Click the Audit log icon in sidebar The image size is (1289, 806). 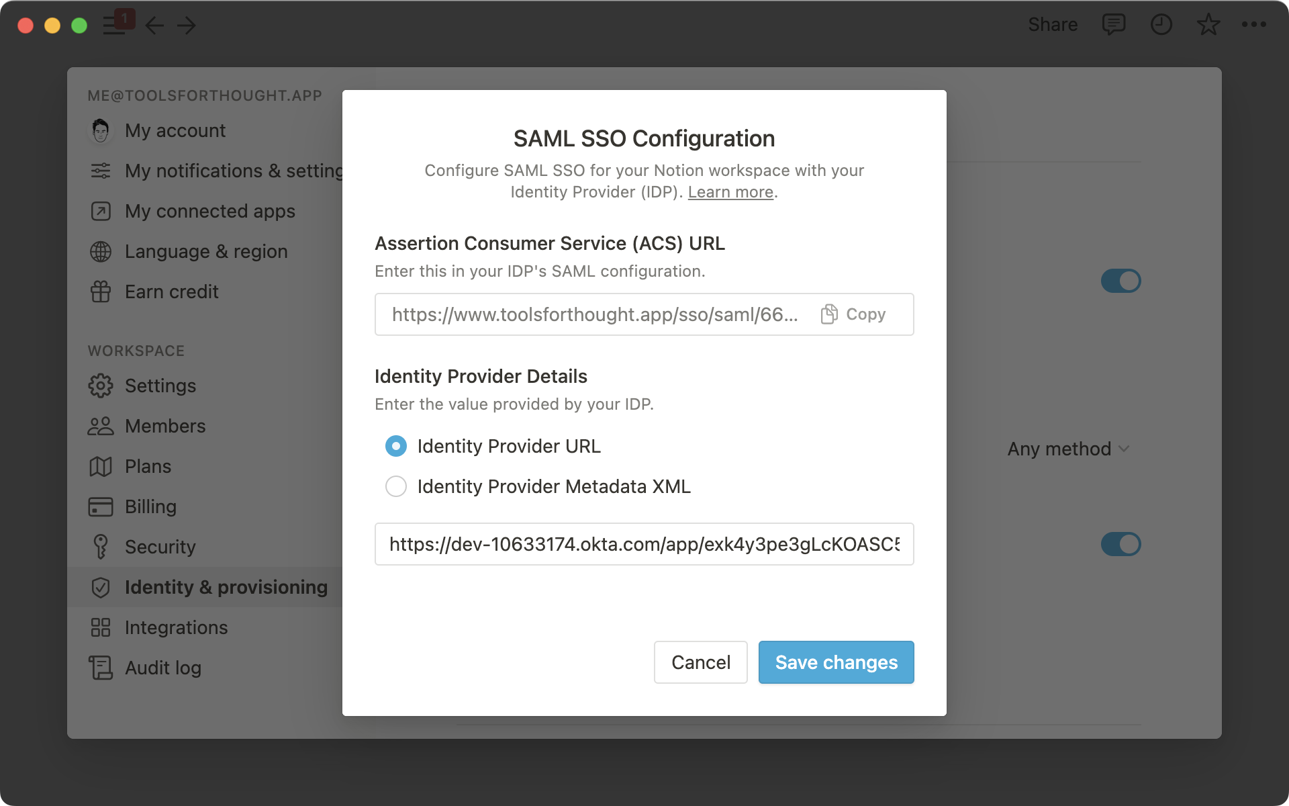click(x=100, y=668)
